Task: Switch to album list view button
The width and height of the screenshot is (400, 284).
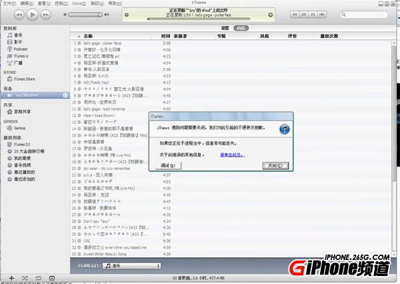Action: (x=304, y=15)
